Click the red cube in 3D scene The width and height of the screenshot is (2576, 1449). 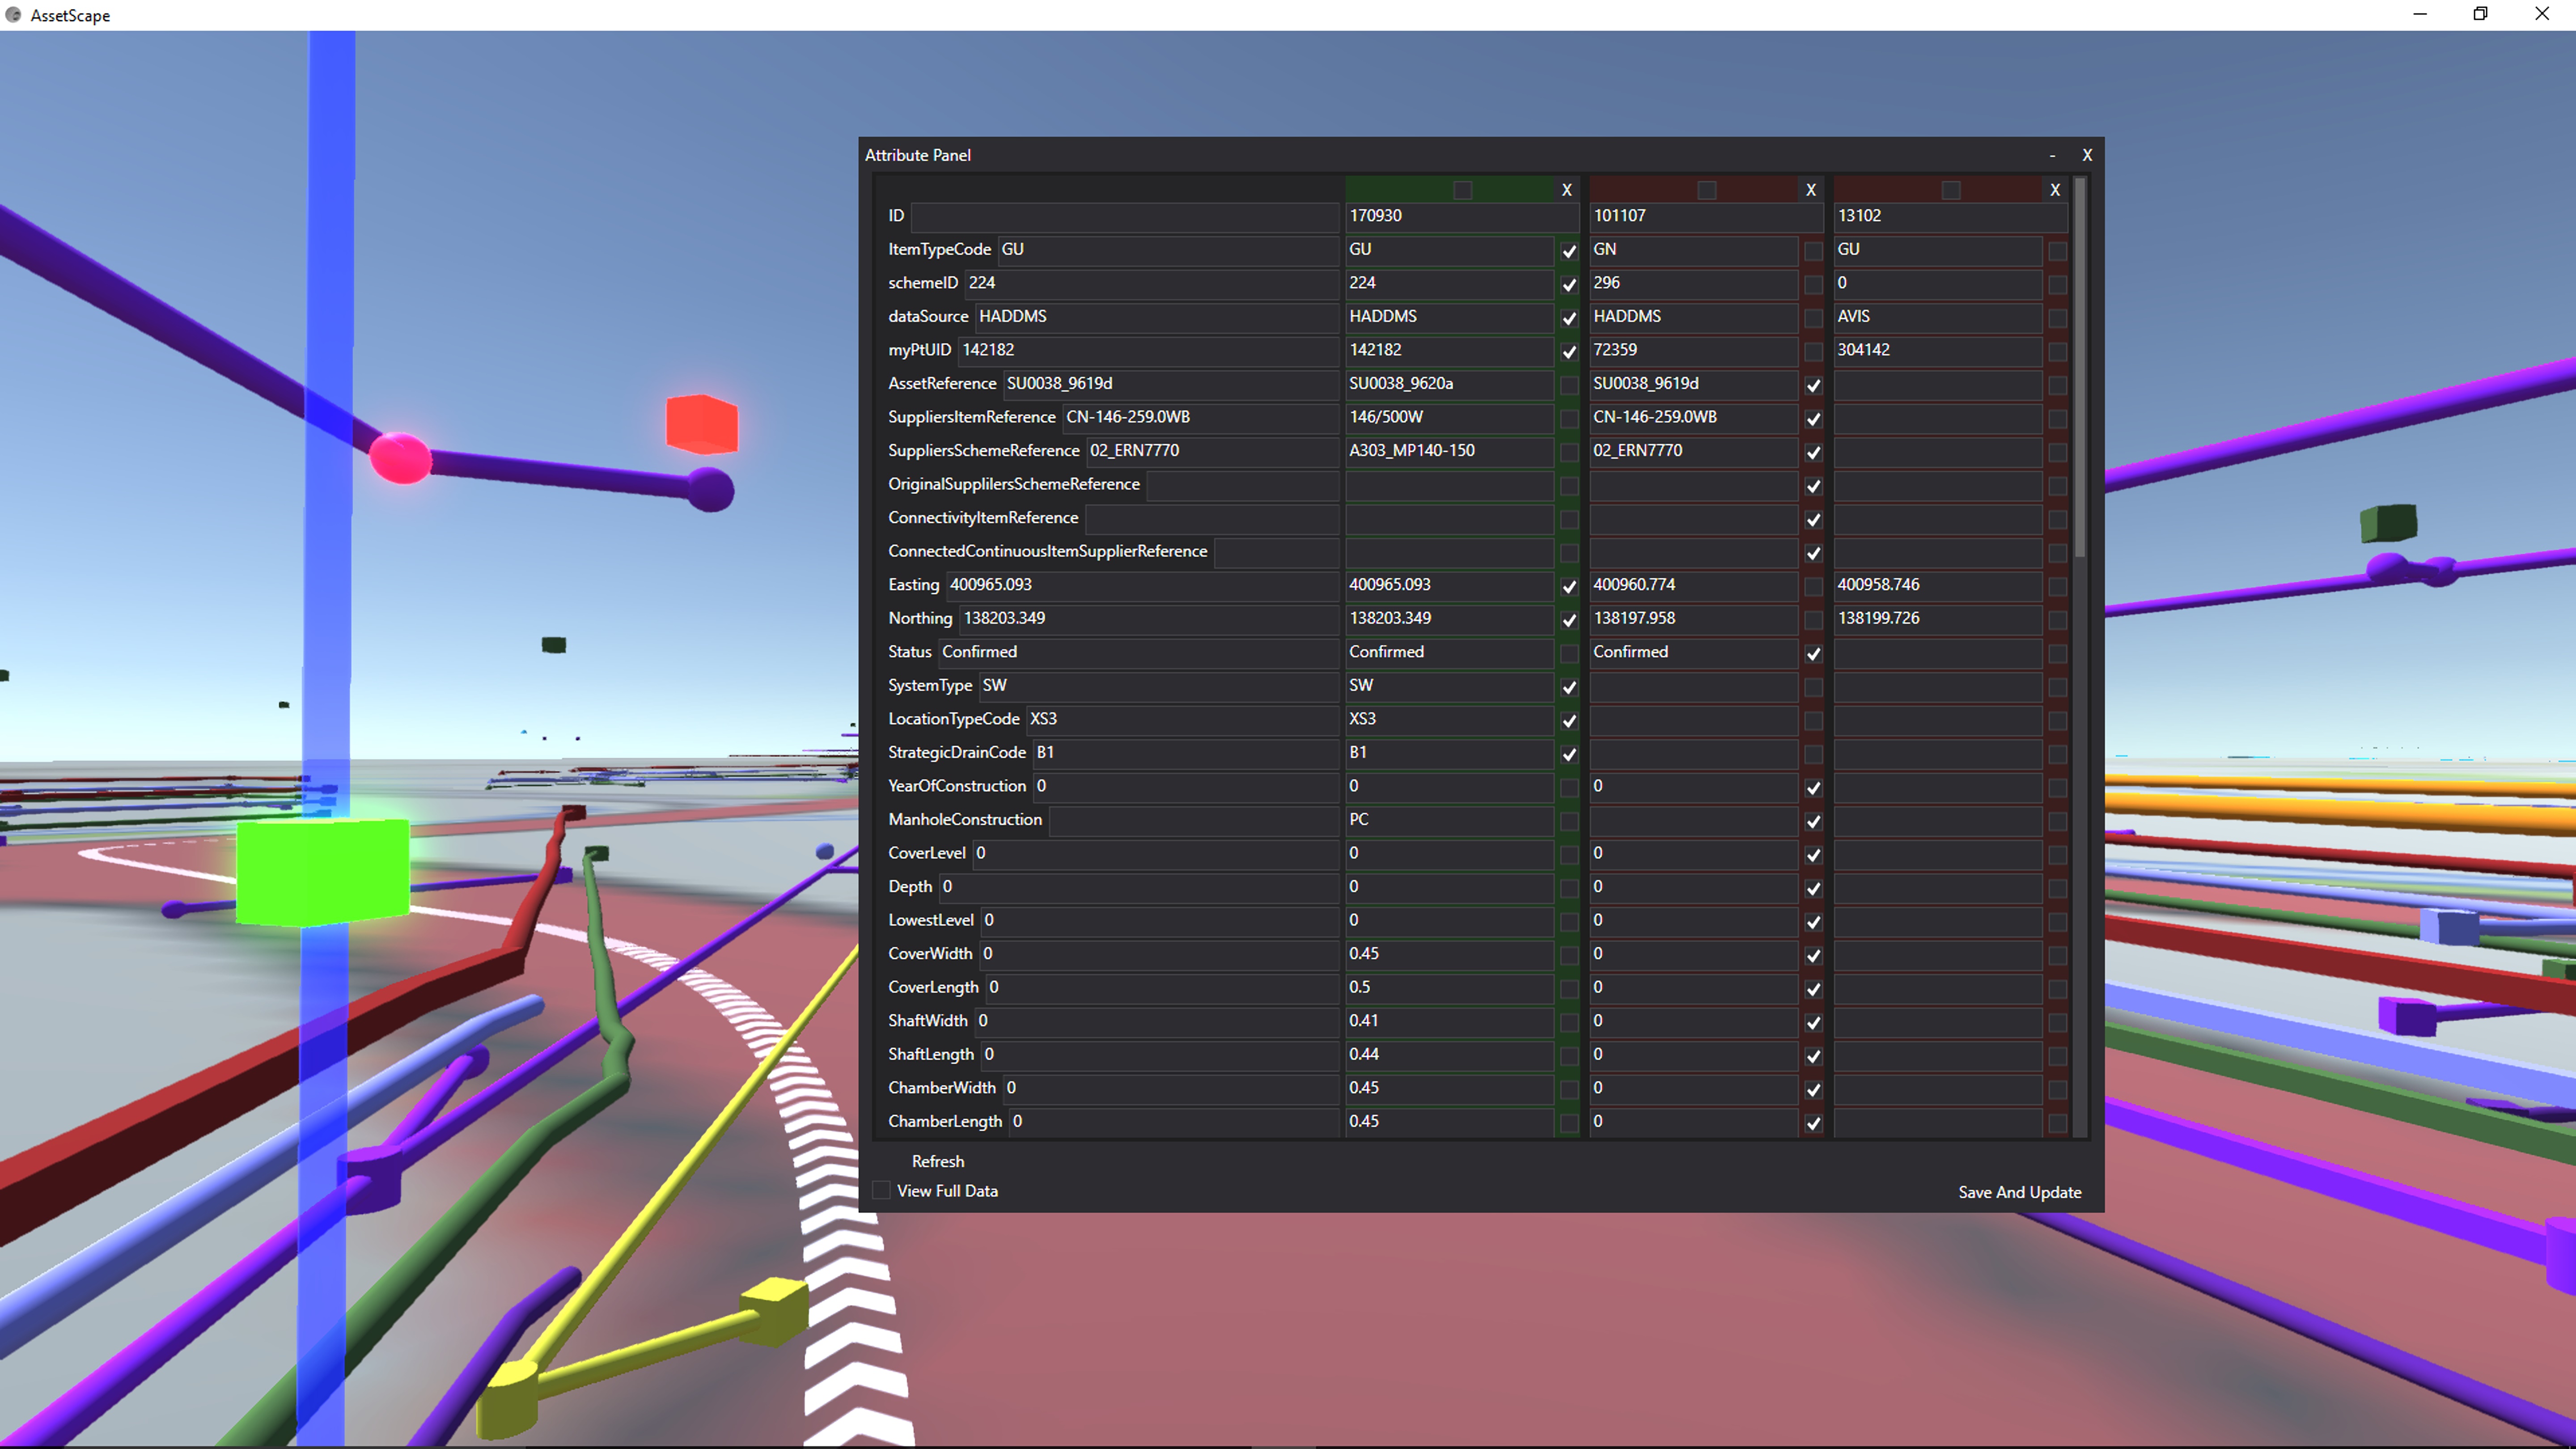click(702, 424)
